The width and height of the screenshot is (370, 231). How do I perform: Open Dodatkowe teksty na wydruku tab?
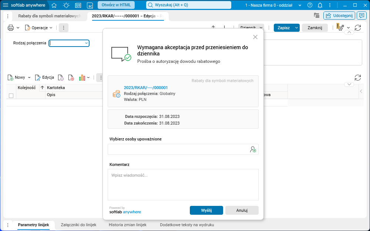point(187,225)
